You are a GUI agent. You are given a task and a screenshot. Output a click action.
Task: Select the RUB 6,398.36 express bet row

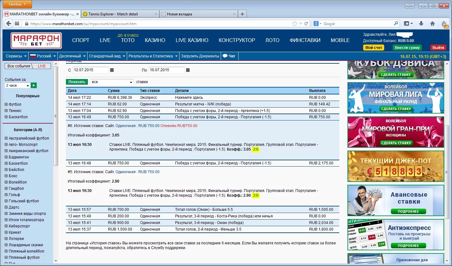pos(202,98)
